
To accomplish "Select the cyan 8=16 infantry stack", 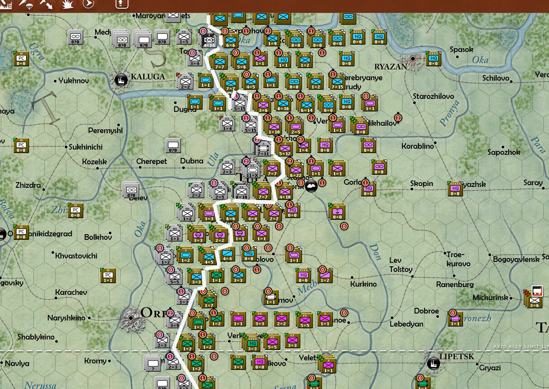I will point(283,104).
